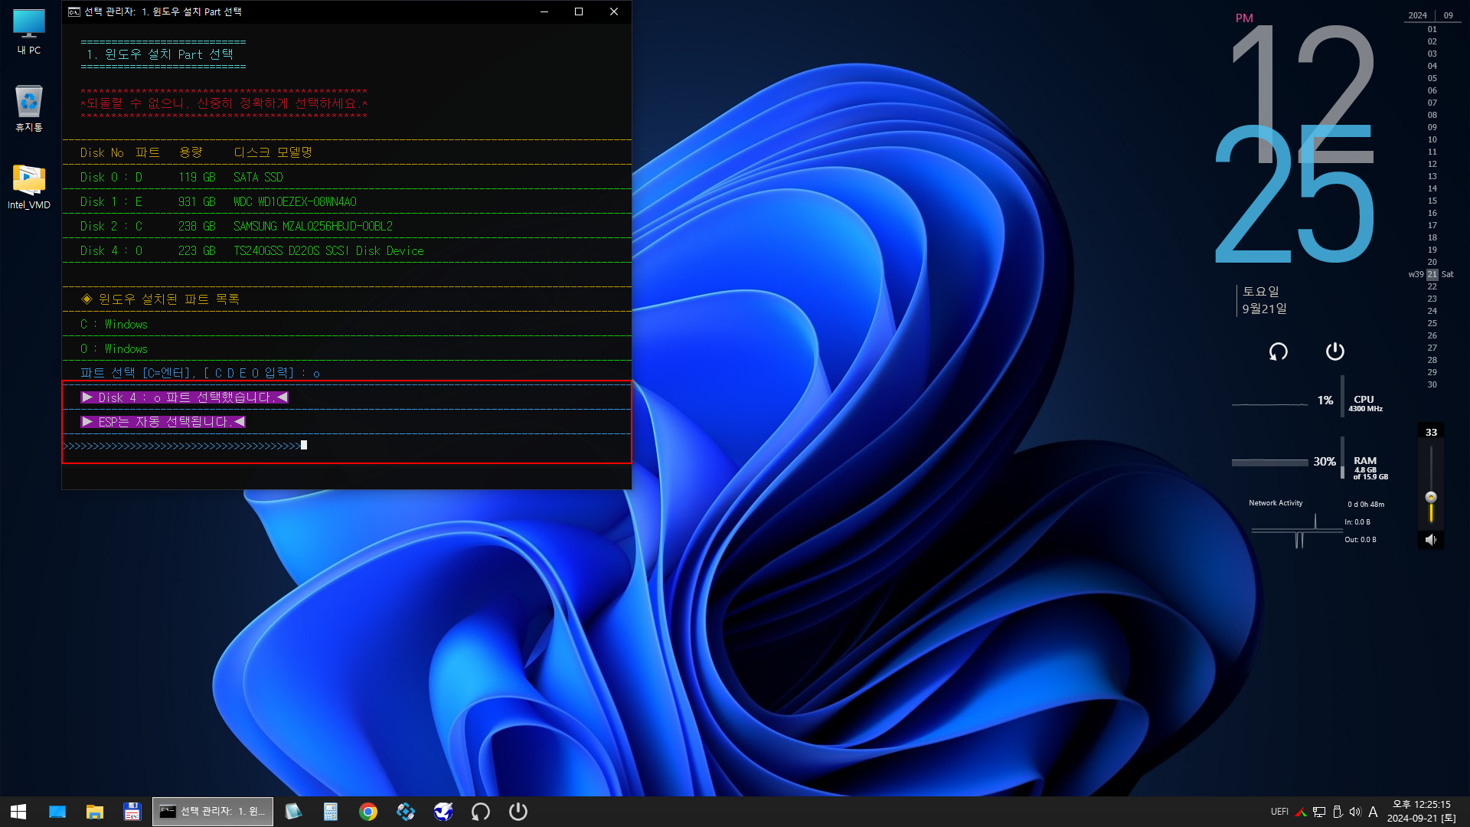Launch Google Chrome from taskbar

pos(368,812)
